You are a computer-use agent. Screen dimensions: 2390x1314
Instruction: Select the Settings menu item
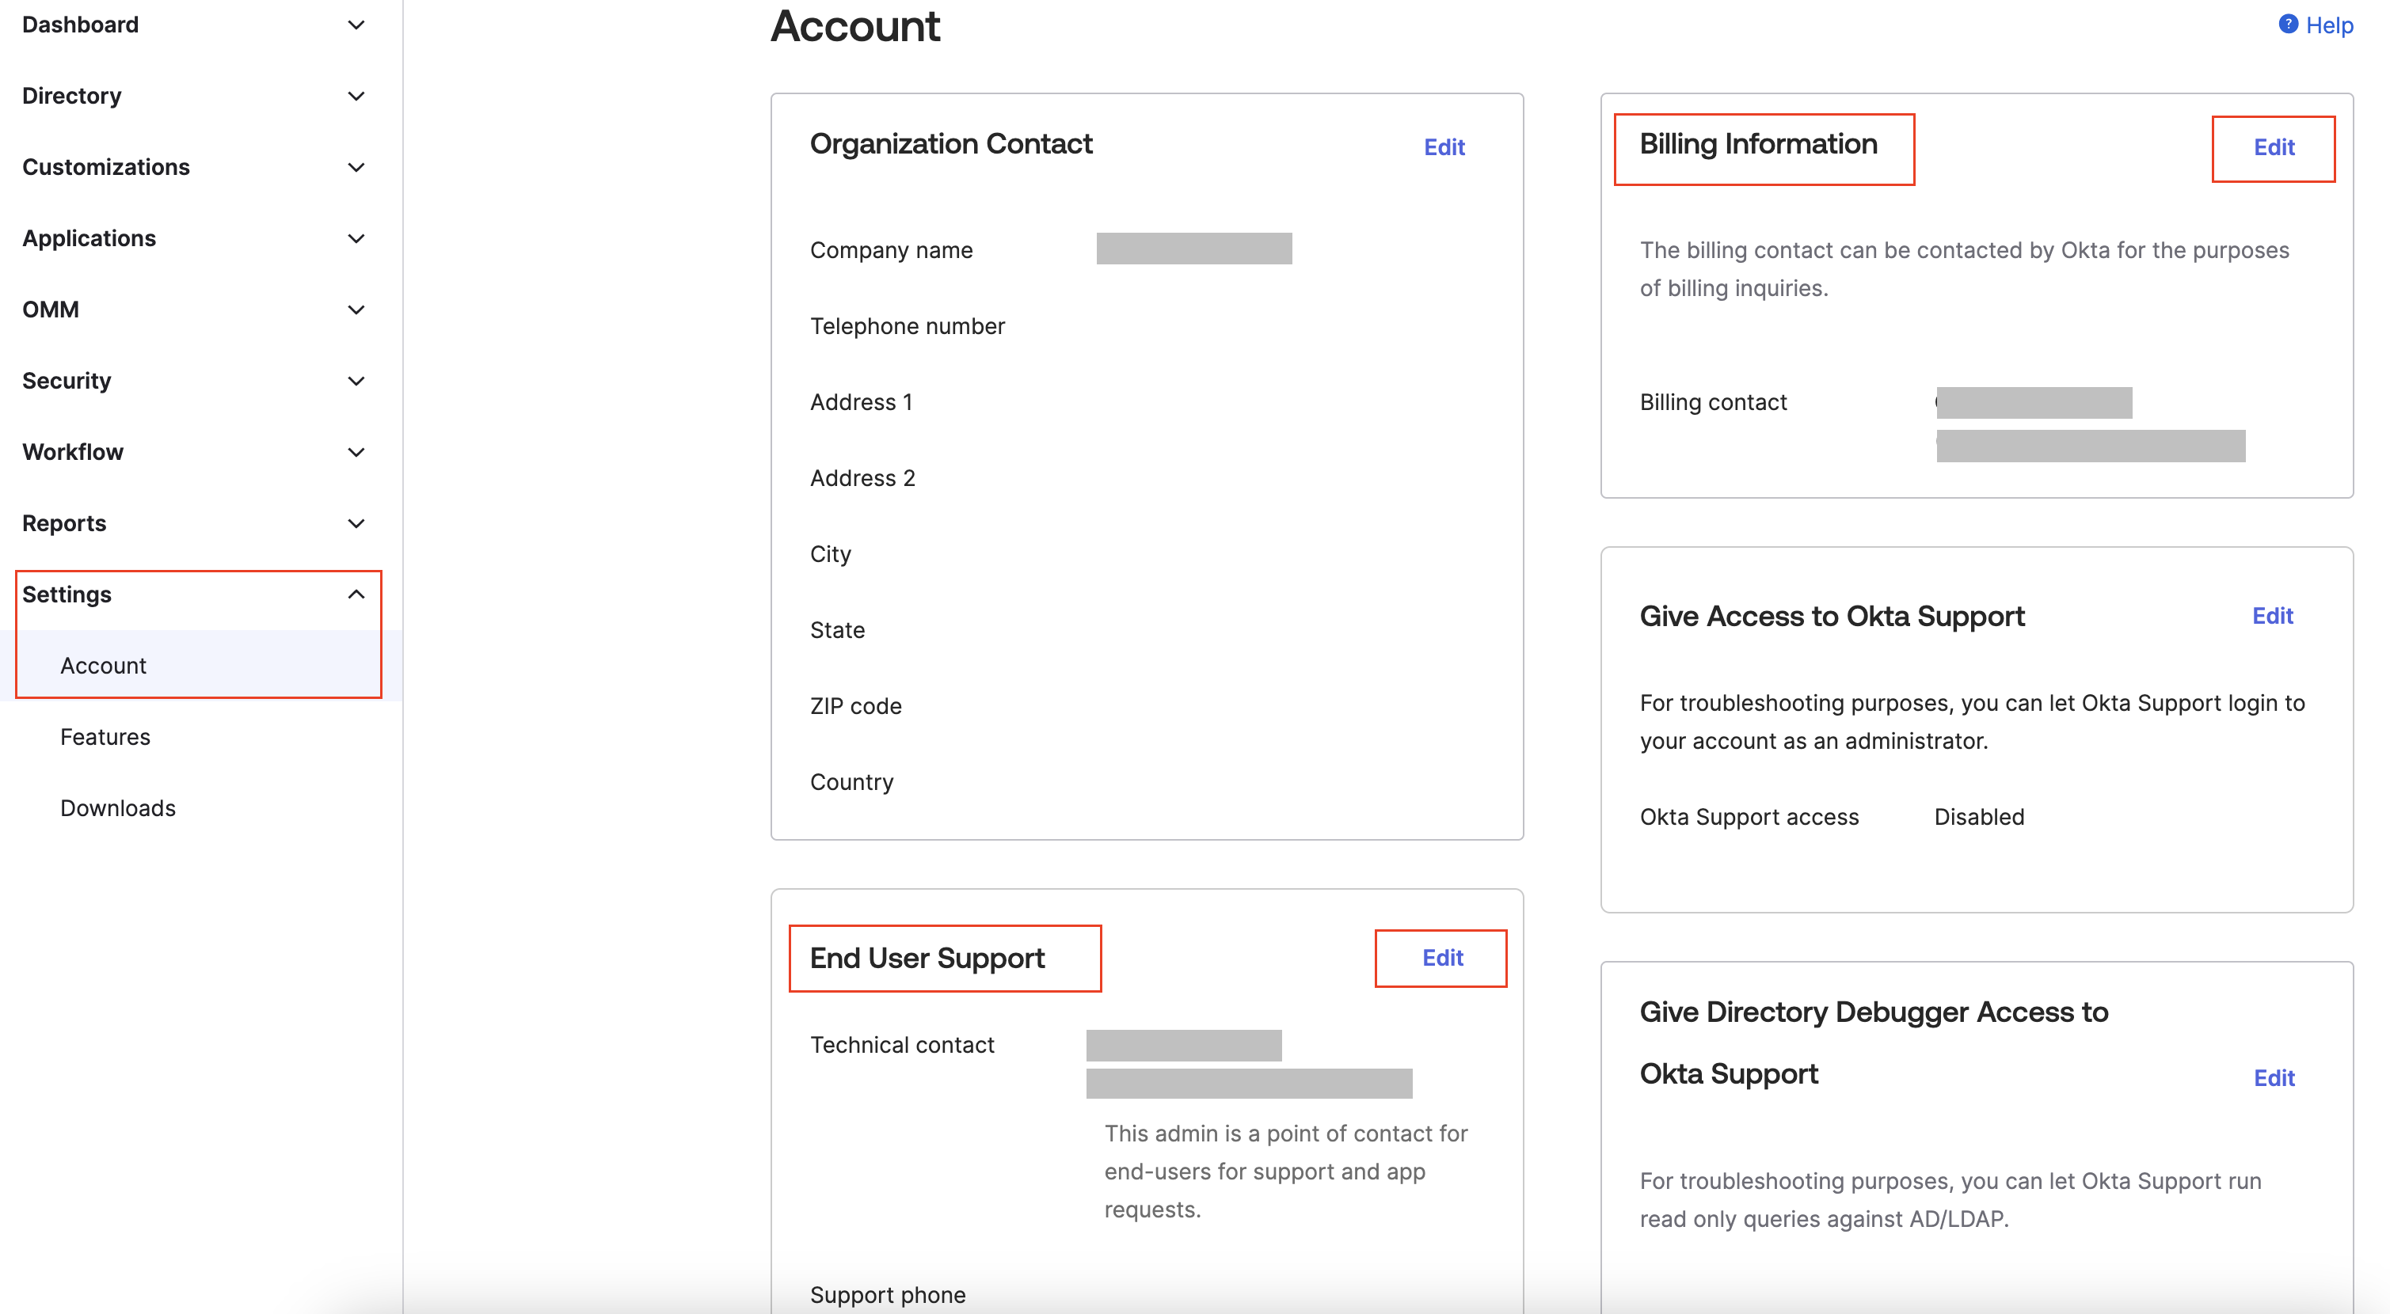(x=68, y=594)
